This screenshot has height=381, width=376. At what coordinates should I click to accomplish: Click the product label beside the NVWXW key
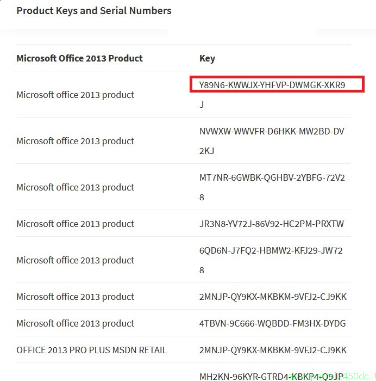pyautogui.click(x=75, y=141)
